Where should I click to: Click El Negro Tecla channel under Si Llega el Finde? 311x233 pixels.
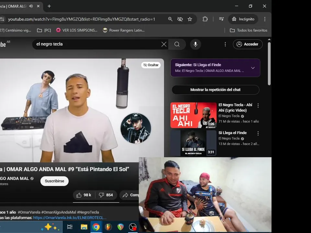pos(229,138)
